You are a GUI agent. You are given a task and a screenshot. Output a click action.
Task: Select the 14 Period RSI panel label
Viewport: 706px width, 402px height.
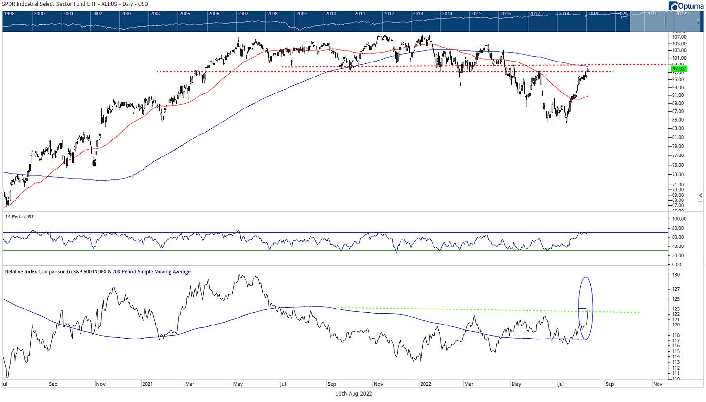(x=19, y=217)
